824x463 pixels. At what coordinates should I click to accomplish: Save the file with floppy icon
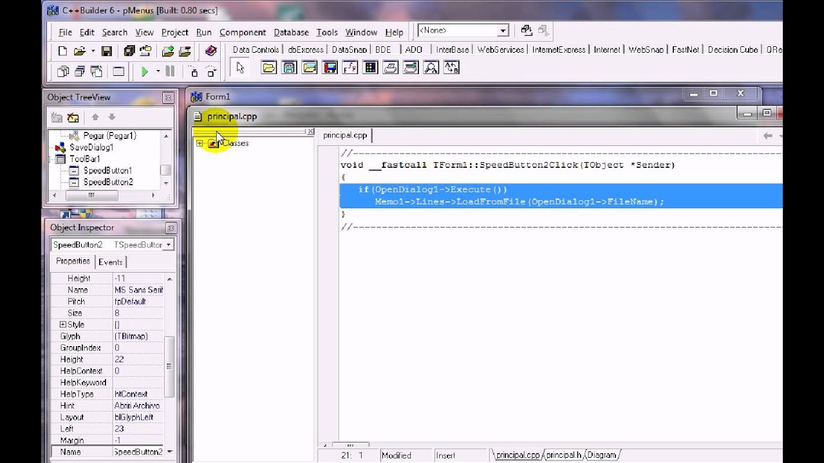[107, 51]
